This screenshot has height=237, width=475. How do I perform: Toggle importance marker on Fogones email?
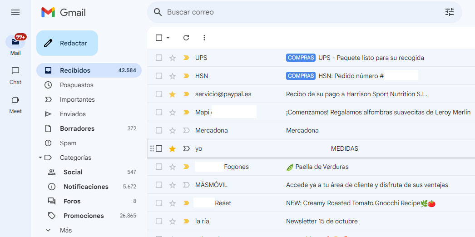click(186, 167)
